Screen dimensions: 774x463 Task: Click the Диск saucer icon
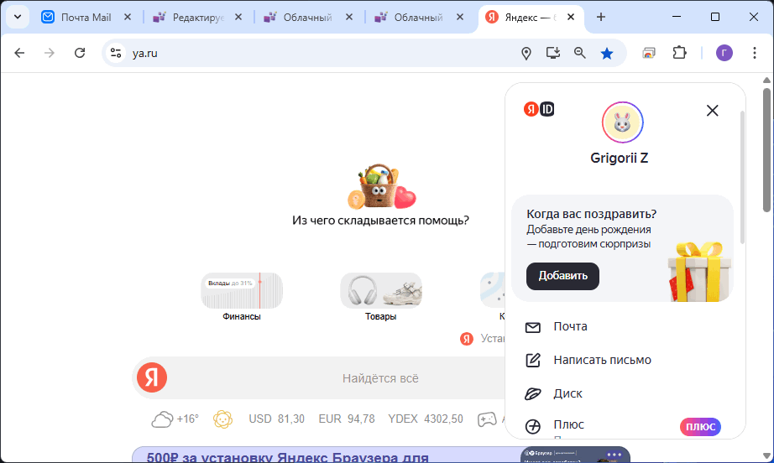click(532, 394)
